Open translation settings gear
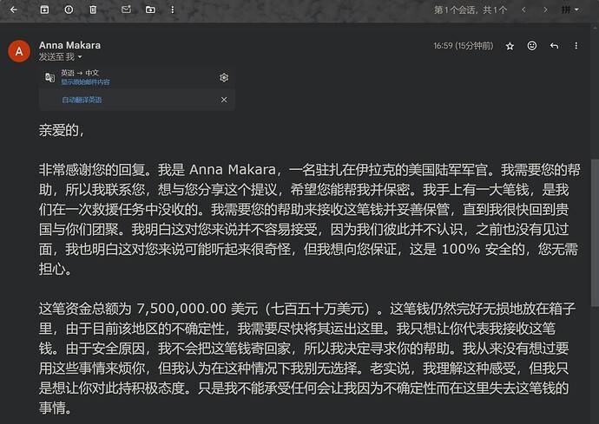Image resolution: width=599 pixels, height=424 pixels. (x=224, y=77)
